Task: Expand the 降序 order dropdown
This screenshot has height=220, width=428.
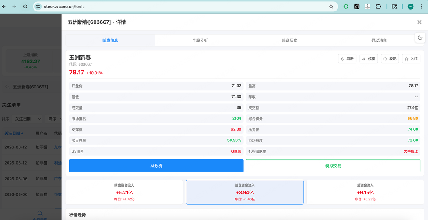Action: (x=54, y=119)
